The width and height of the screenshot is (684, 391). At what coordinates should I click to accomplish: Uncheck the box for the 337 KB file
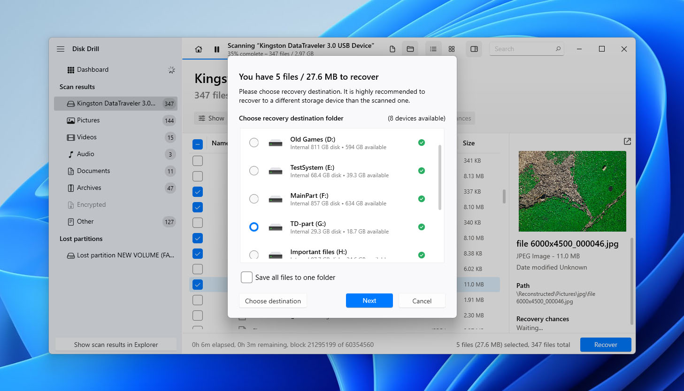198,192
